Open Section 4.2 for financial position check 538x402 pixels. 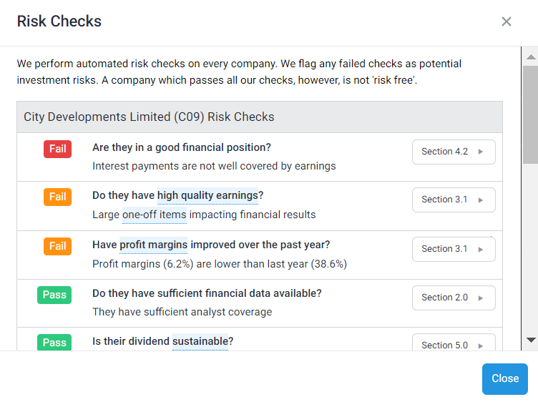[454, 152]
